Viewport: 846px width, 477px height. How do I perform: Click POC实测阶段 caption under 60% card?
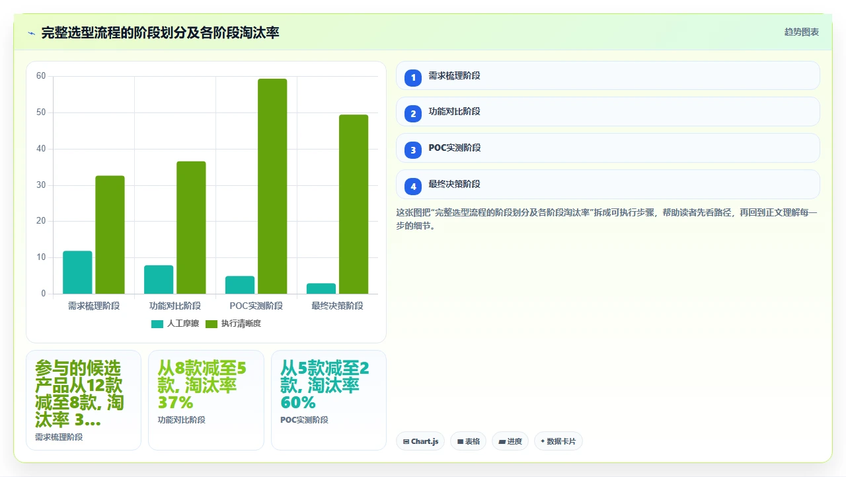tap(304, 419)
